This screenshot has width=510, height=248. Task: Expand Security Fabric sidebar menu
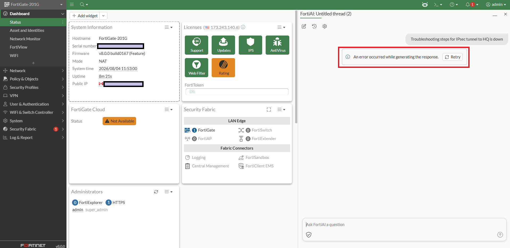click(x=33, y=129)
